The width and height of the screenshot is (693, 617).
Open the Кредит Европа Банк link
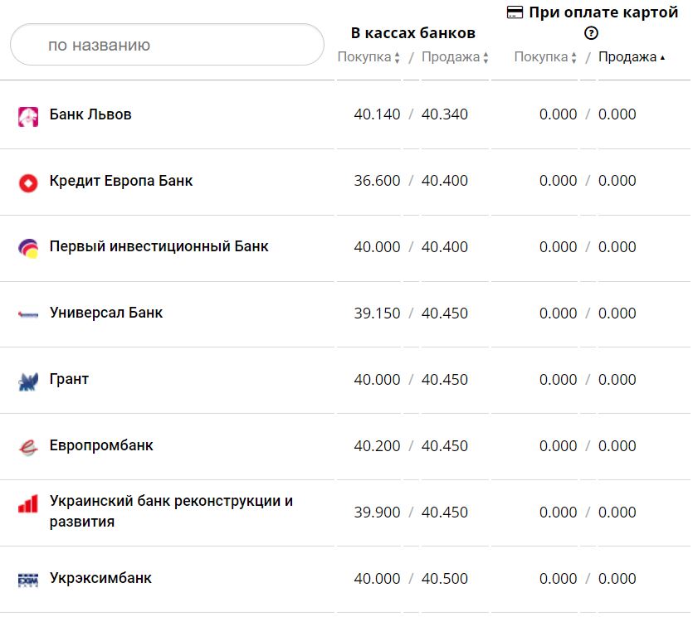click(x=121, y=181)
